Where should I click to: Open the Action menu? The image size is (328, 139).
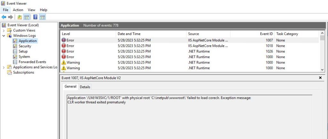(18, 10)
